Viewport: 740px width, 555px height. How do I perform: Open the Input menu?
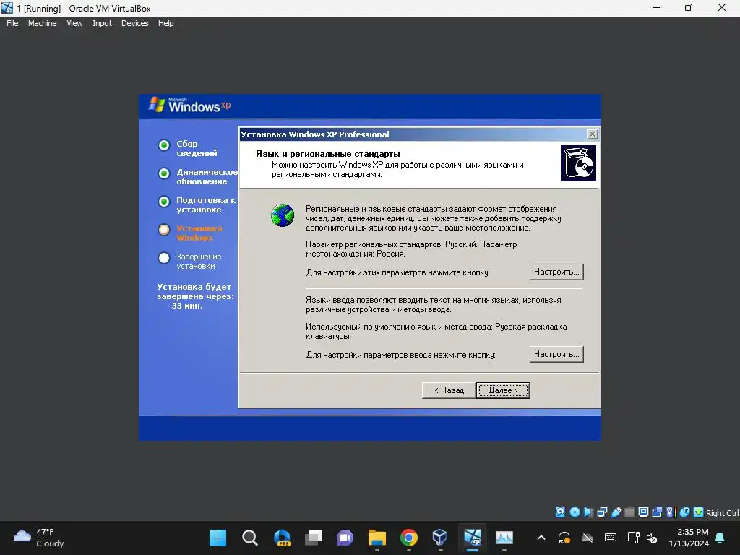(102, 23)
